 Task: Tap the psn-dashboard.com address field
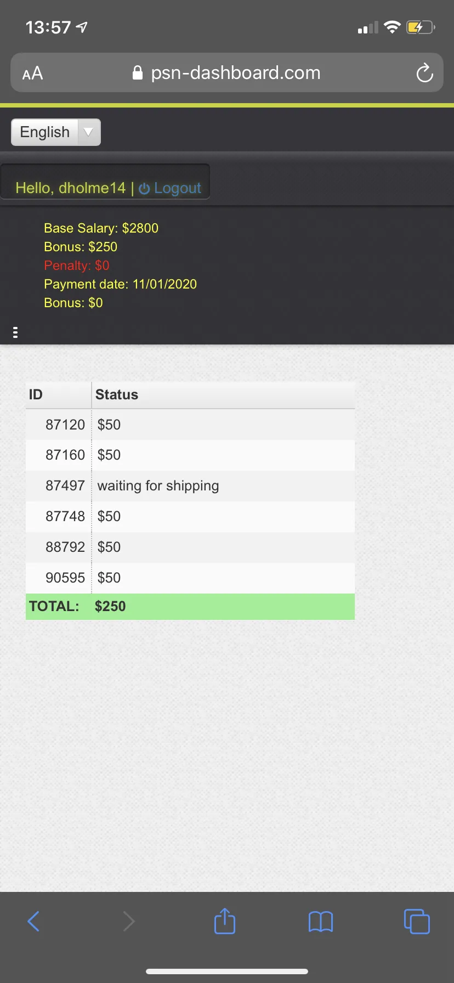point(227,72)
